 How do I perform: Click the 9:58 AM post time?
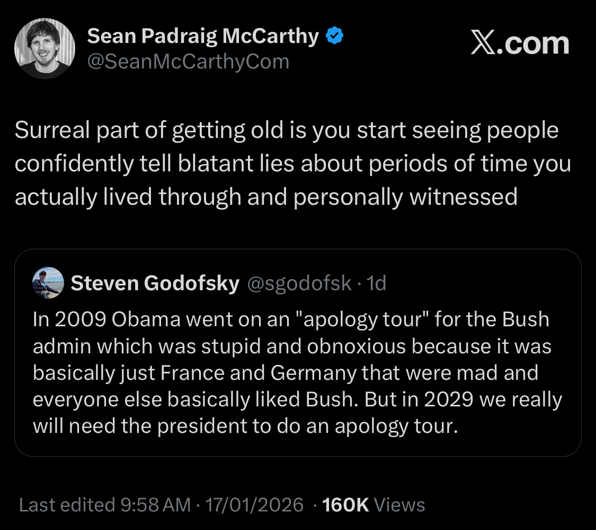pyautogui.click(x=155, y=505)
